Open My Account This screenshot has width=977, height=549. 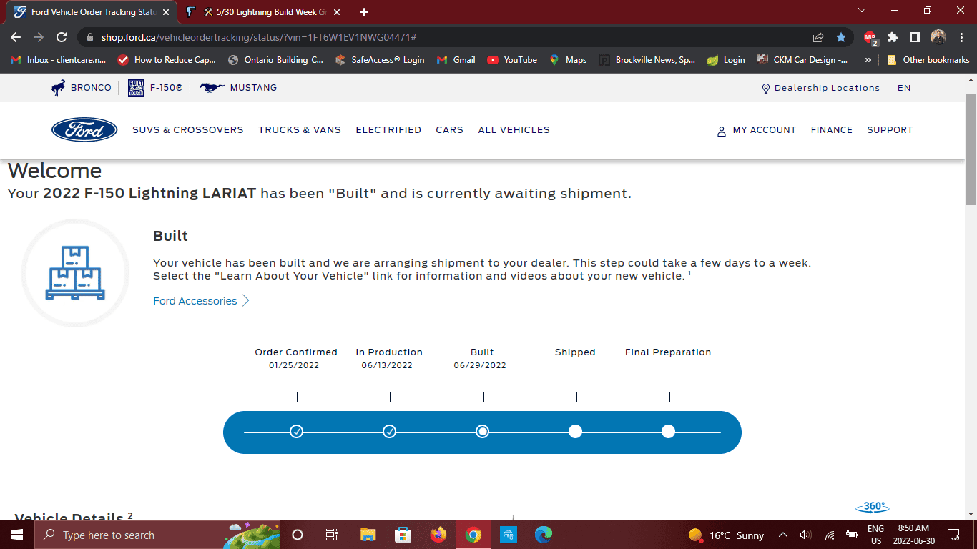757,130
